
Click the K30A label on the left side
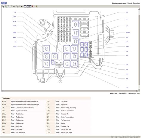pyautogui.click(x=15, y=46)
